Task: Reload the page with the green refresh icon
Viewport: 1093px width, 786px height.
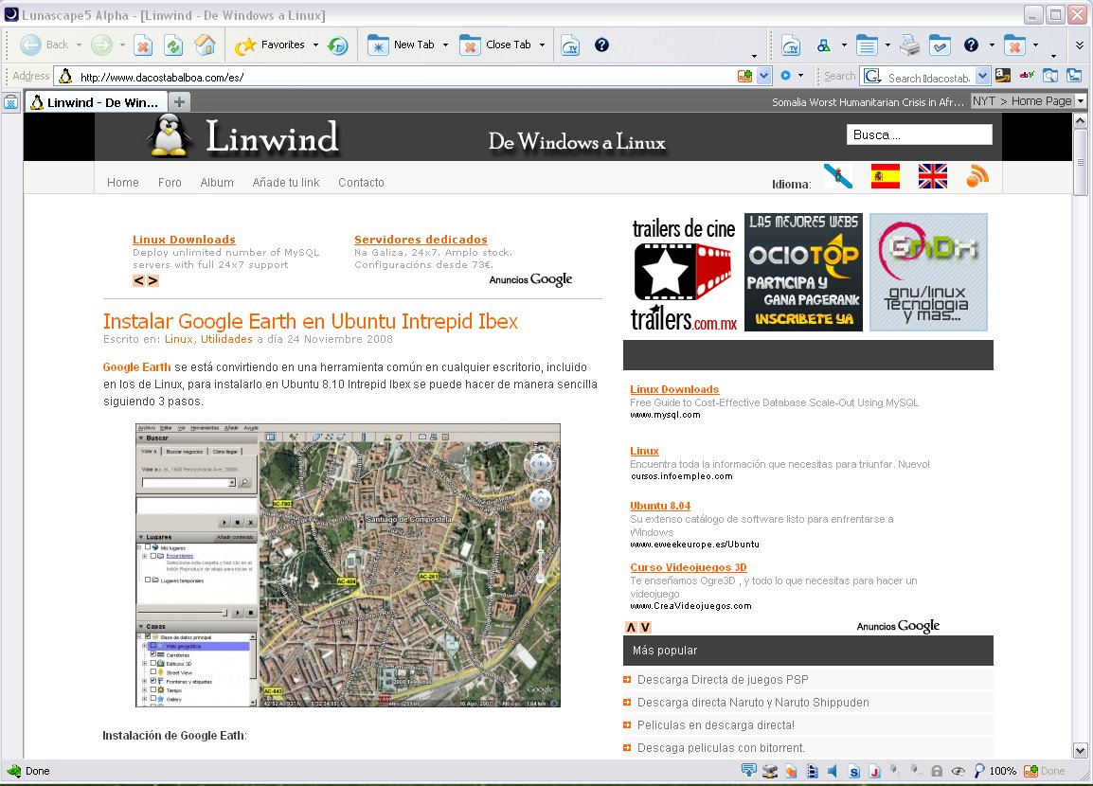Action: point(173,45)
